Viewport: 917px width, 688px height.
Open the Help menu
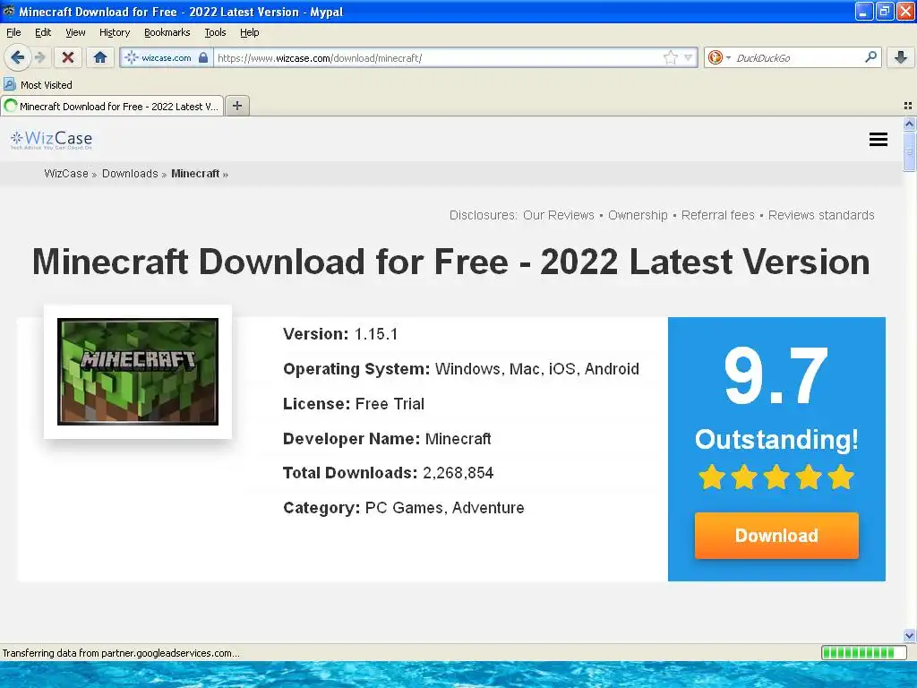[x=250, y=33]
